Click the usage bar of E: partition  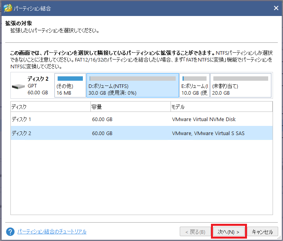tap(195, 78)
